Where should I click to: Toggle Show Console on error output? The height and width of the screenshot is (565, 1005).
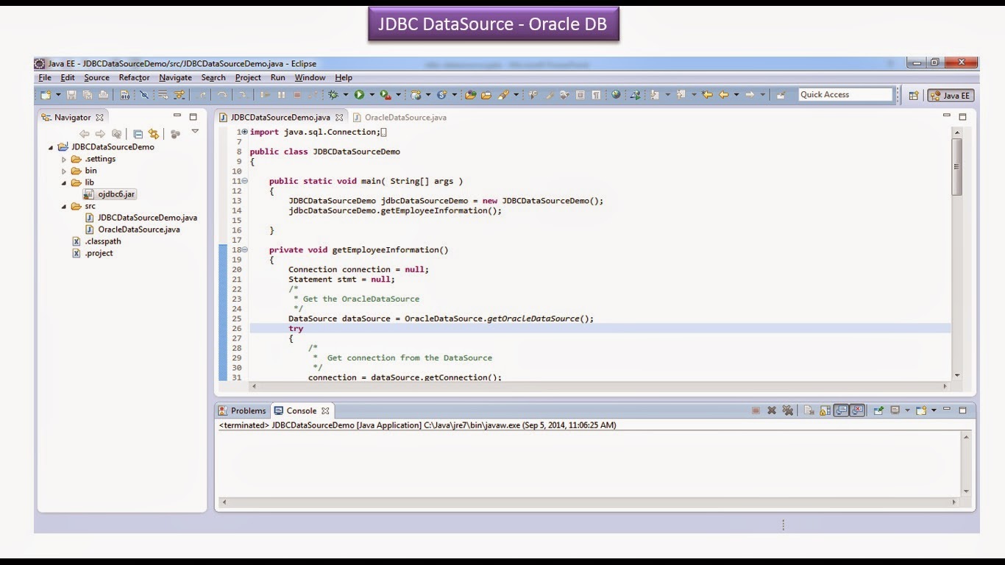857,411
